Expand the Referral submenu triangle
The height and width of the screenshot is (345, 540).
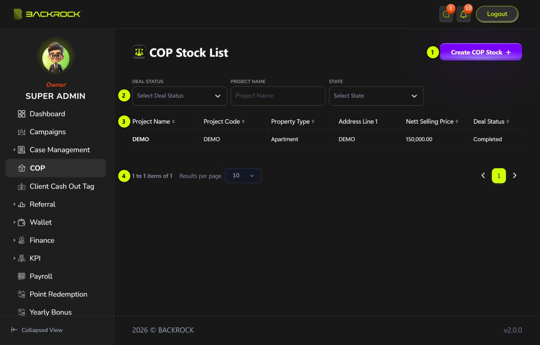point(14,204)
